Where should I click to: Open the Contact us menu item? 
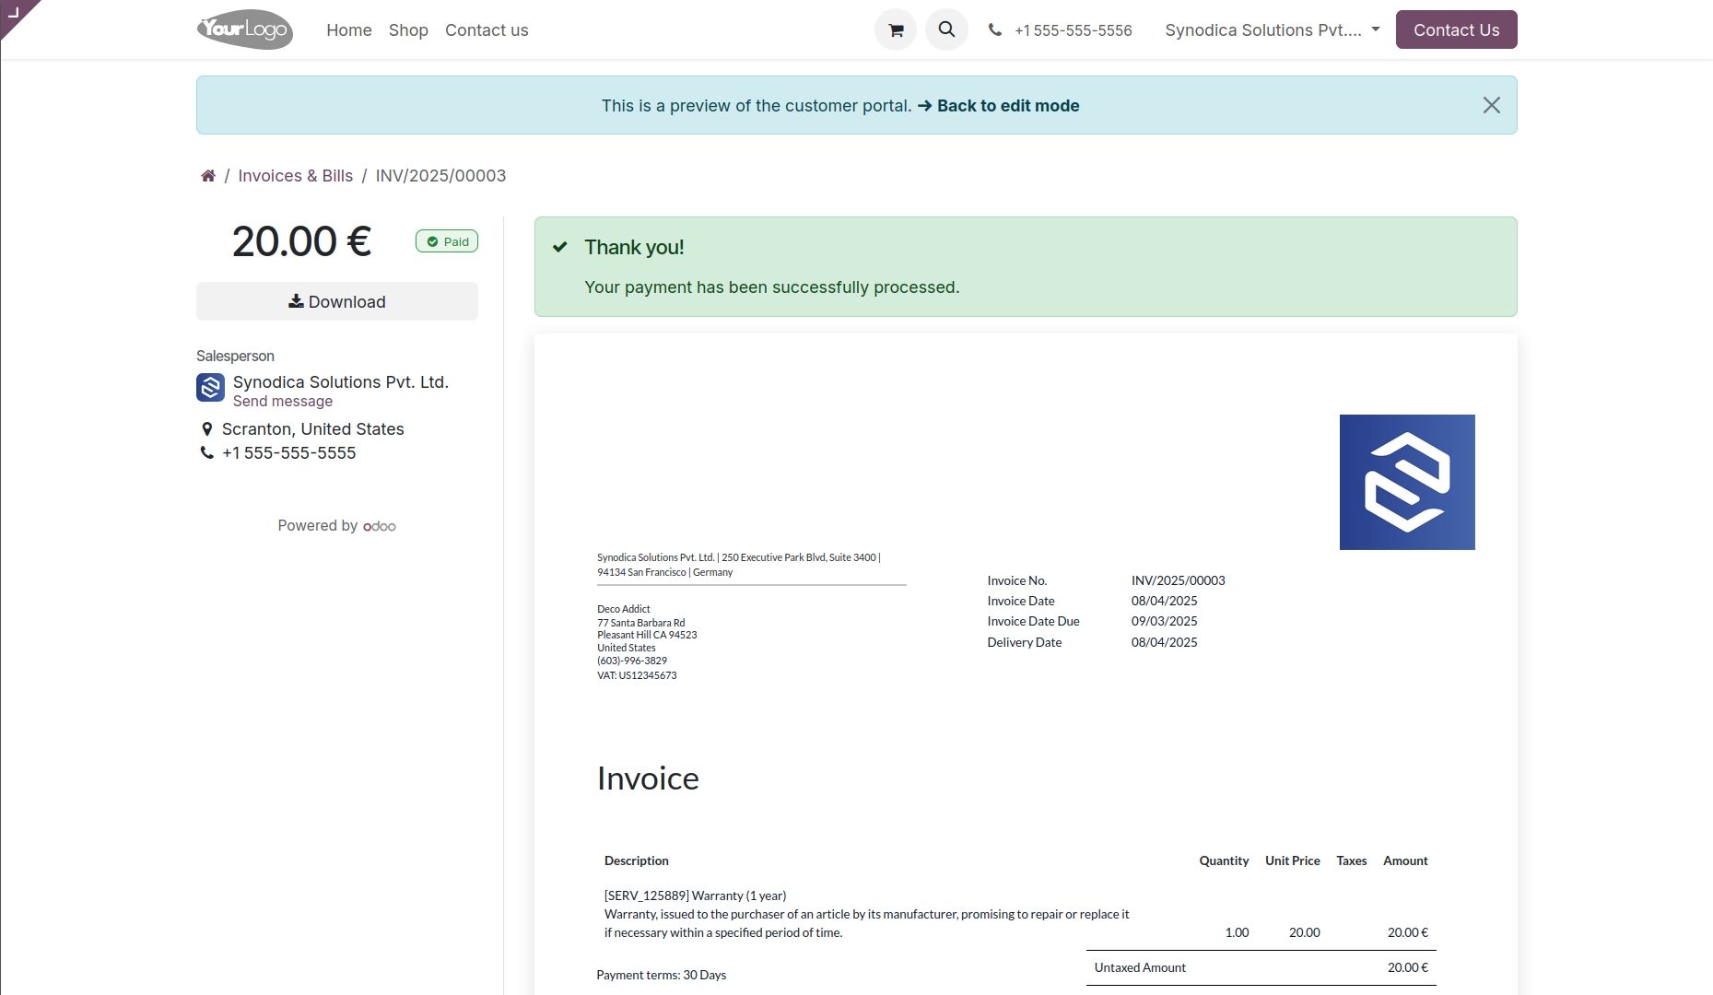click(x=487, y=30)
